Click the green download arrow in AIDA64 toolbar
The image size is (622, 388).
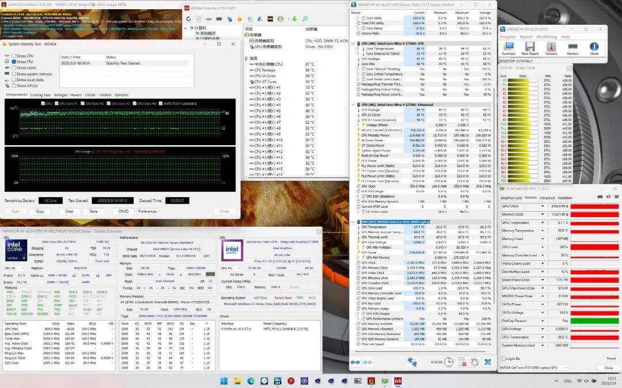(294, 18)
